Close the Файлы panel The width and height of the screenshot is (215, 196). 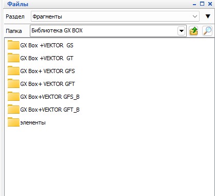(210, 4)
